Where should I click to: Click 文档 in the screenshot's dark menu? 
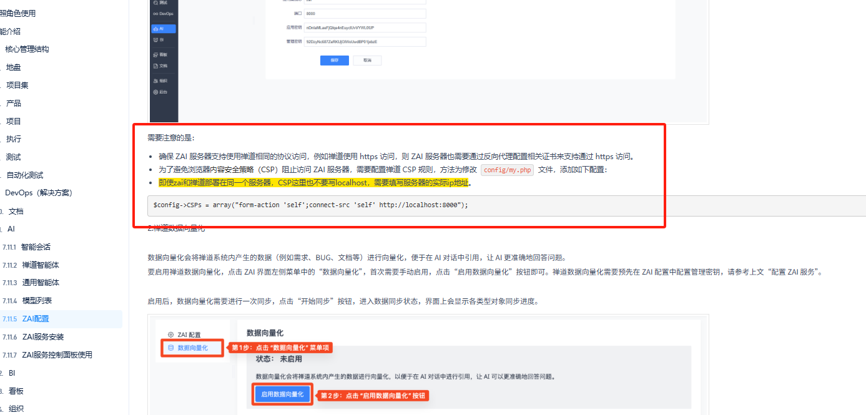point(160,66)
